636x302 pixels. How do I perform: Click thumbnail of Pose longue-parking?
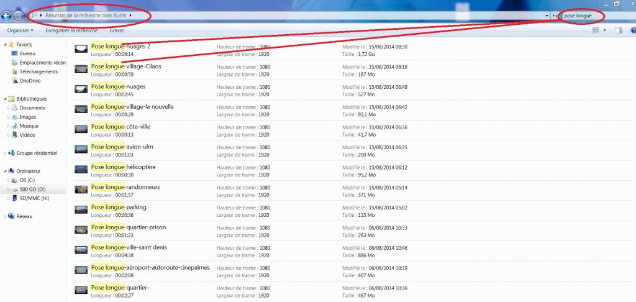(x=81, y=209)
